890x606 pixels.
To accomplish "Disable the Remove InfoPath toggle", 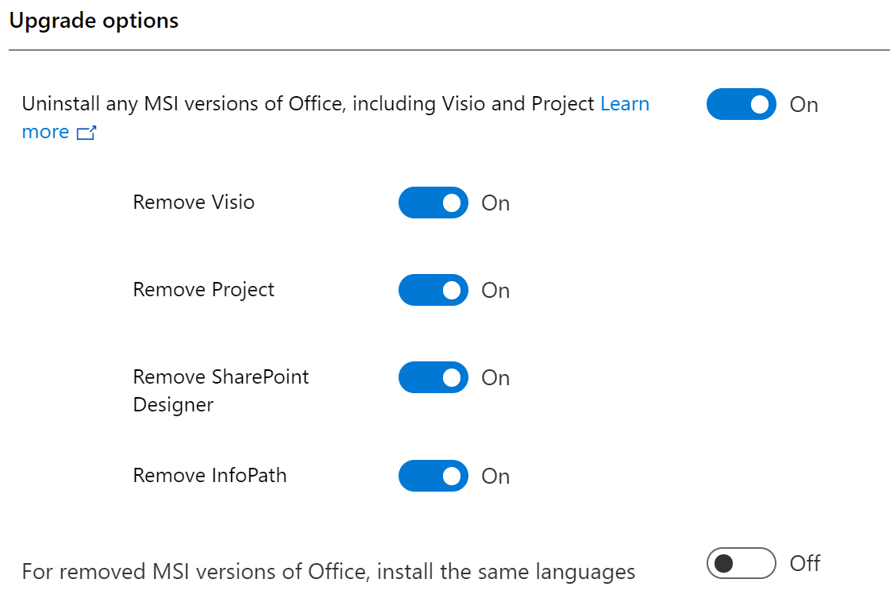I will 433,476.
